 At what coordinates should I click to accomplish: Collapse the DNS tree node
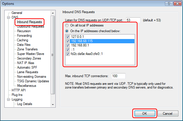pyautogui.click(x=9, y=17)
